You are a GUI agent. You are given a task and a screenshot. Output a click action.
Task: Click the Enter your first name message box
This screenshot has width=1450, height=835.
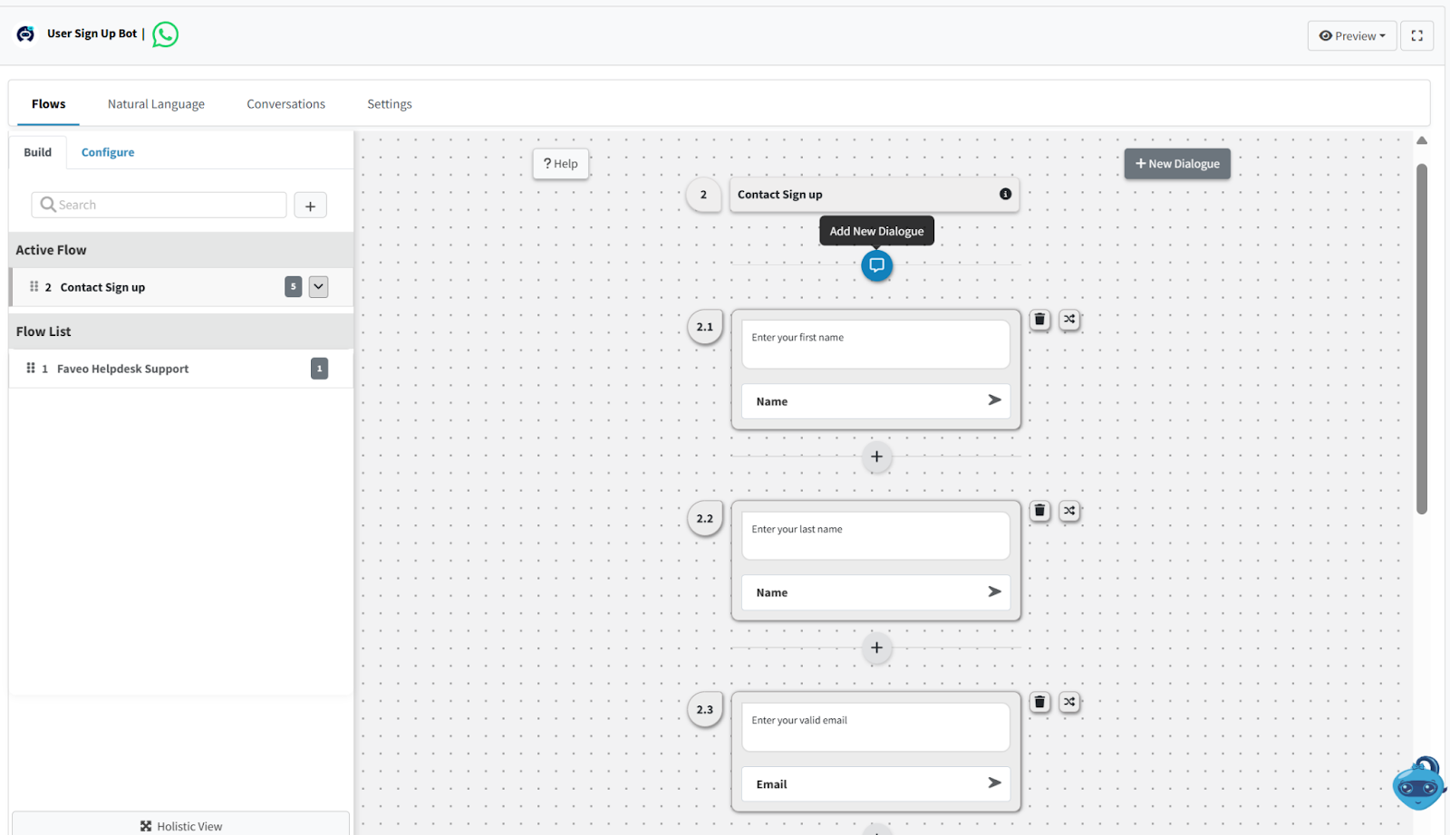(x=875, y=344)
